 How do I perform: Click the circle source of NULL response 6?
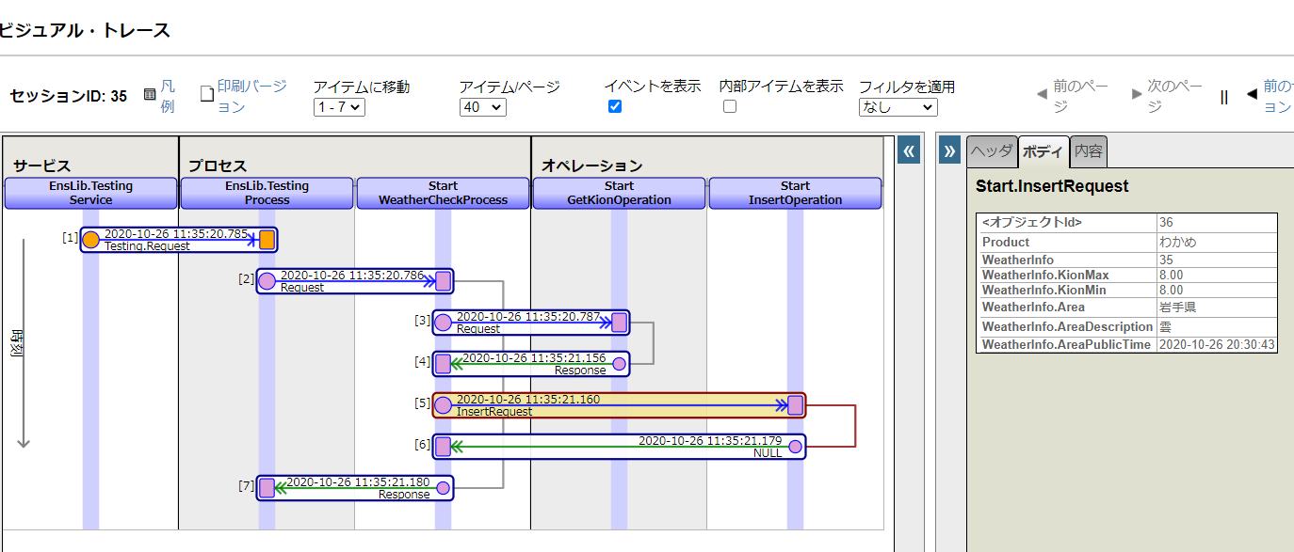click(795, 447)
